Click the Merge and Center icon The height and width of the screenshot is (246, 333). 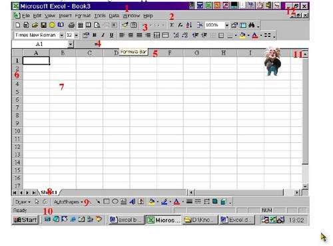(x=157, y=35)
